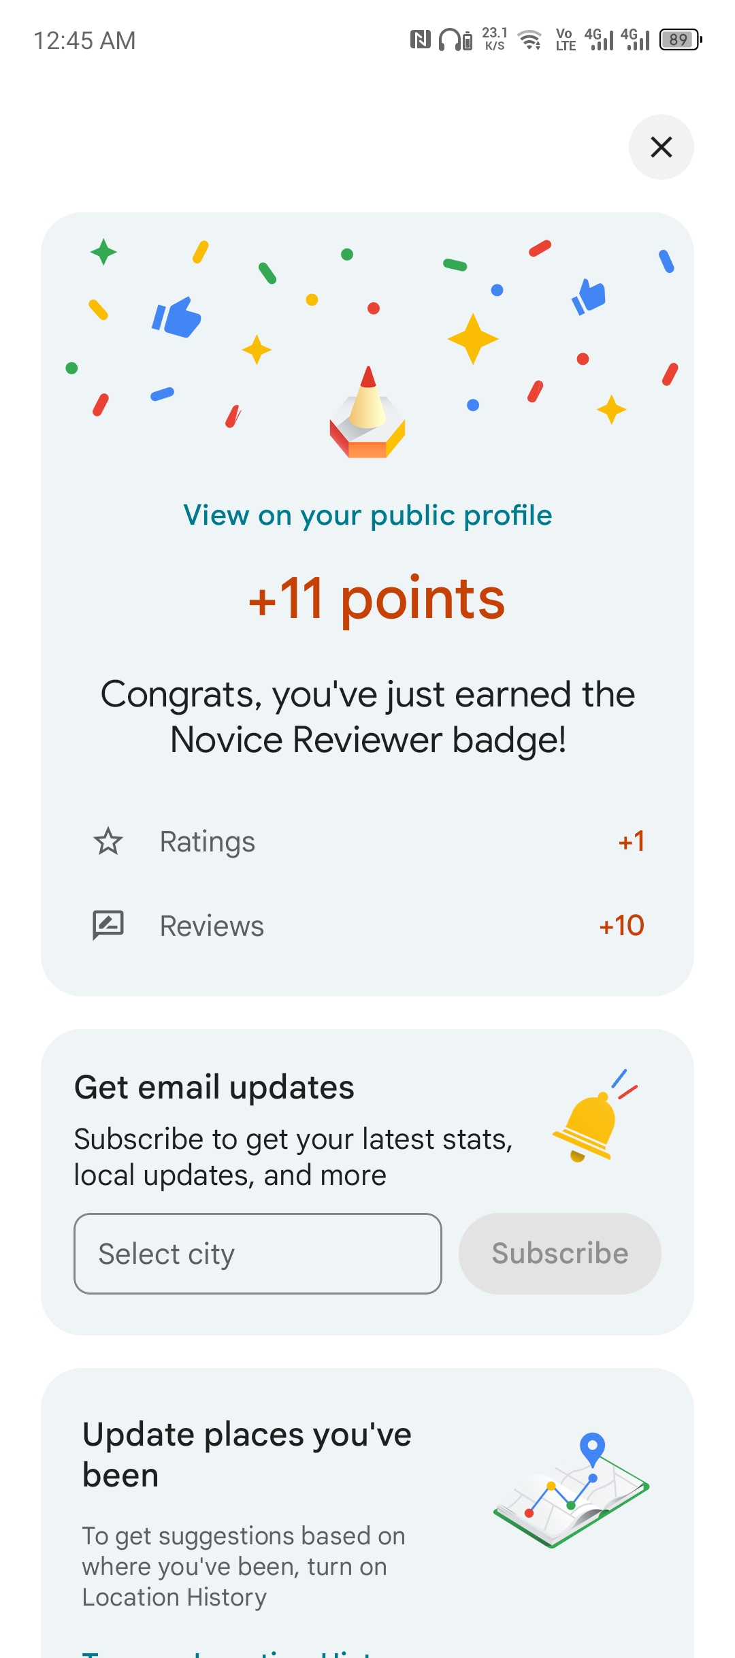
Task: Tap the small blue thumbs-up icon
Action: 589,296
